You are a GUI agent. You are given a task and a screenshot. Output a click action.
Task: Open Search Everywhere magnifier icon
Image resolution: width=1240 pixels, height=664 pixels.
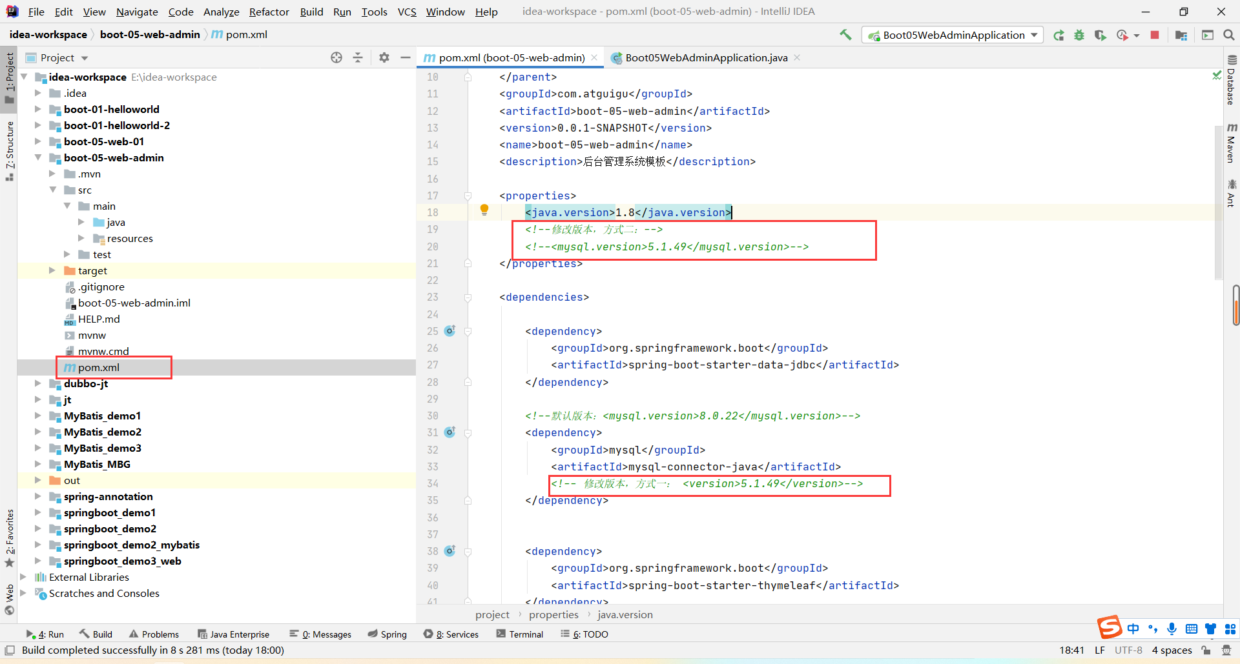pos(1229,35)
